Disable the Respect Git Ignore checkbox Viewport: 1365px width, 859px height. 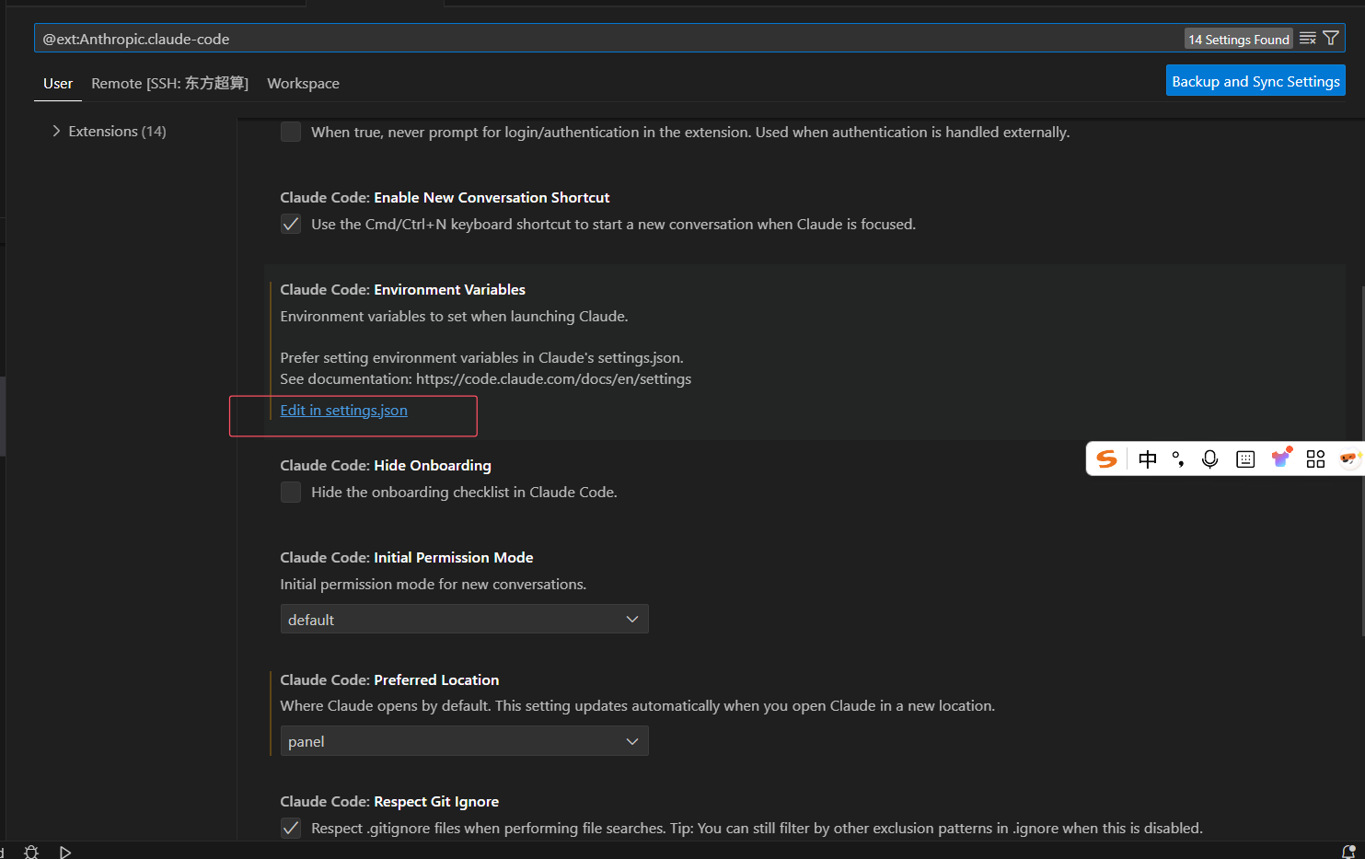pyautogui.click(x=291, y=828)
